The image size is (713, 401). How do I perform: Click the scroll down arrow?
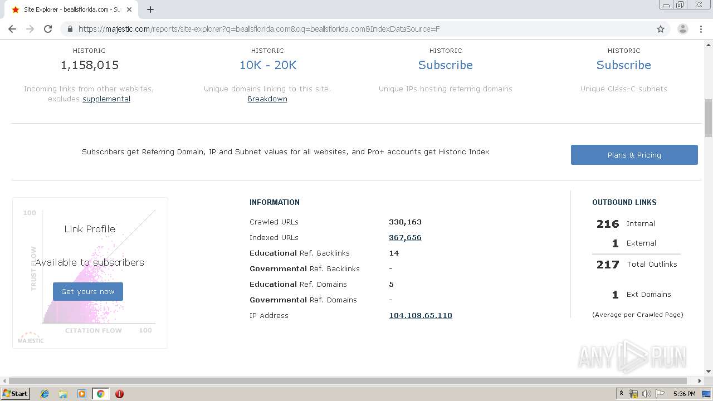tap(709, 371)
